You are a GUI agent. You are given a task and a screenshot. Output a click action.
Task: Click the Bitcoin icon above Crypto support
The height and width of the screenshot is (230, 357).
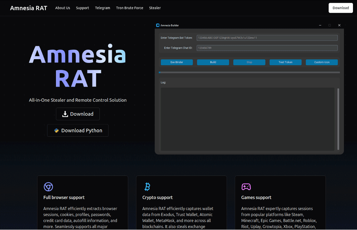pos(147,187)
